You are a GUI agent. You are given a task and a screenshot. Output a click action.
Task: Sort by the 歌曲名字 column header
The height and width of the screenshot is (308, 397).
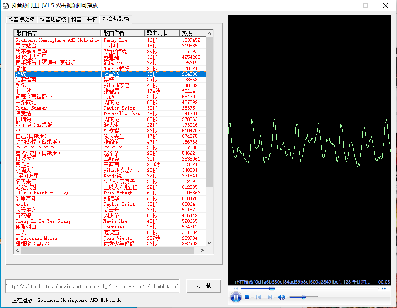pyautogui.click(x=57, y=33)
